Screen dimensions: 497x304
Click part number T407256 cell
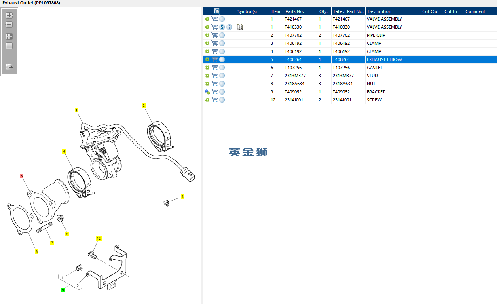coord(300,68)
